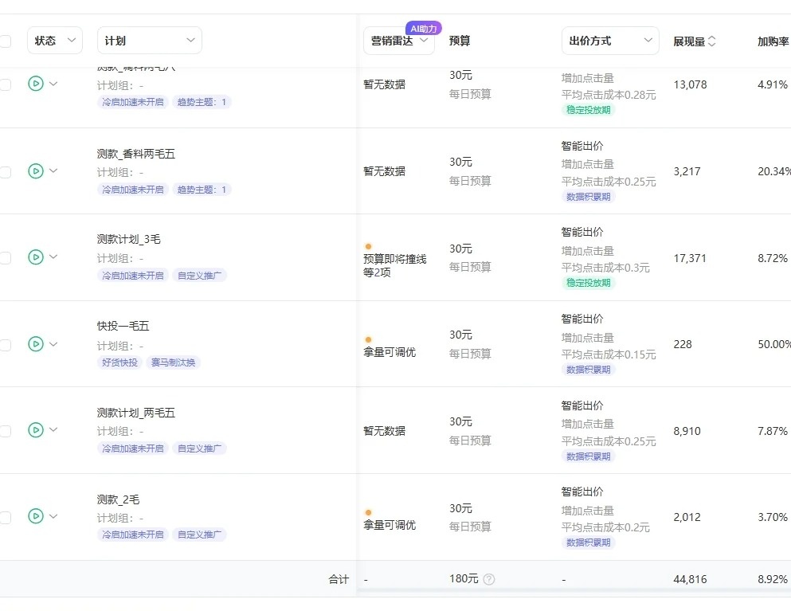The height and width of the screenshot is (611, 791).
Task: Click 趋势主题: 1 tag in 测款_香料两毛五 row
Action: (202, 190)
